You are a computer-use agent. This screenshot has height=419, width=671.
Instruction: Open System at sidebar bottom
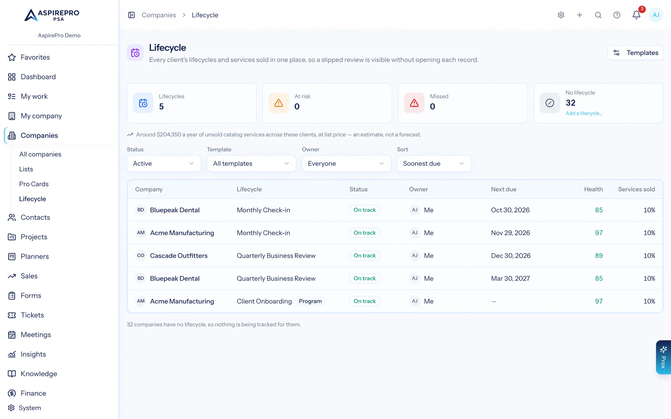click(x=30, y=408)
